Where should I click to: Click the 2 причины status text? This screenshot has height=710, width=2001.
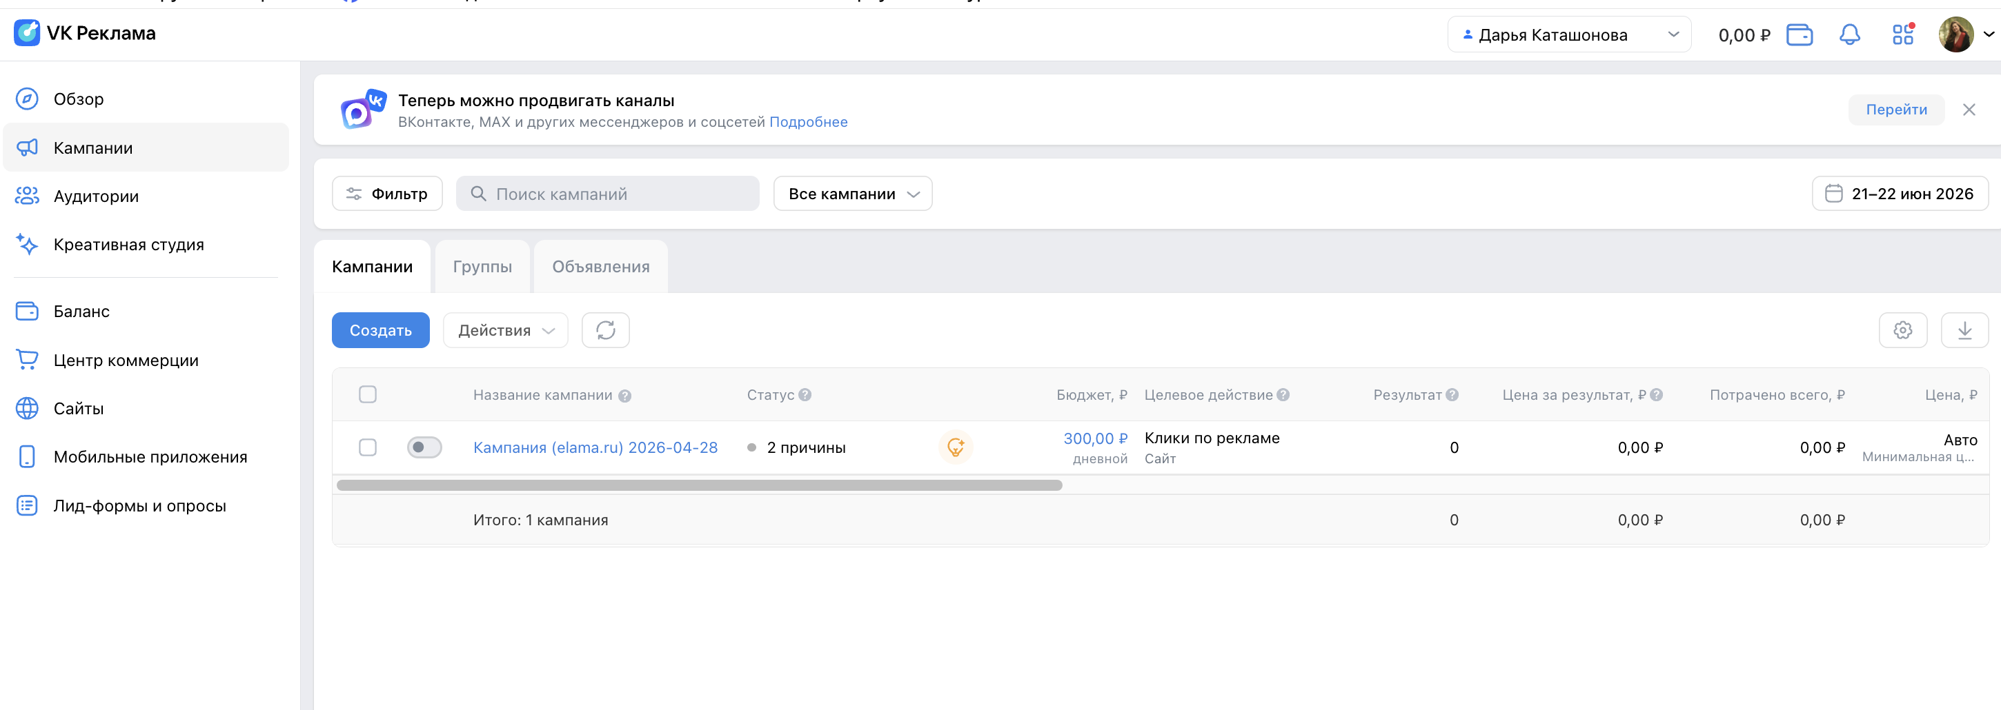[805, 448]
